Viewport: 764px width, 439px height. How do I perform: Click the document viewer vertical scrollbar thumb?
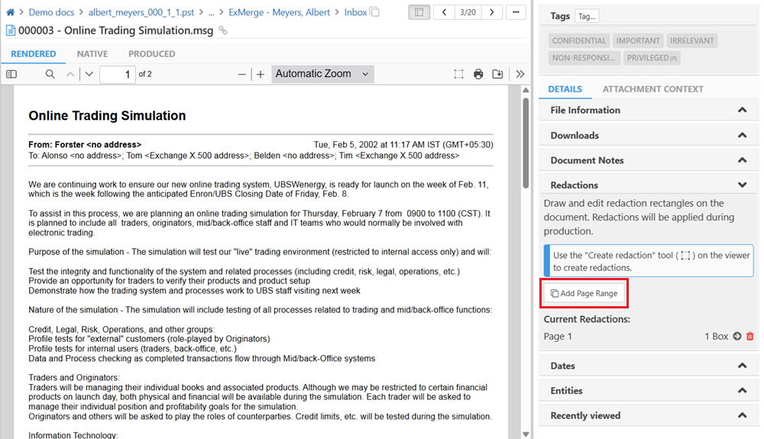point(526,143)
